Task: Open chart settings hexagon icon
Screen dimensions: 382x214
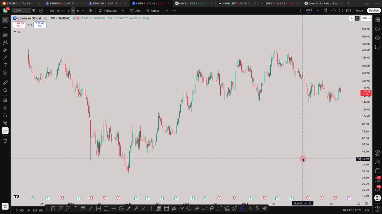Action: 333,10
